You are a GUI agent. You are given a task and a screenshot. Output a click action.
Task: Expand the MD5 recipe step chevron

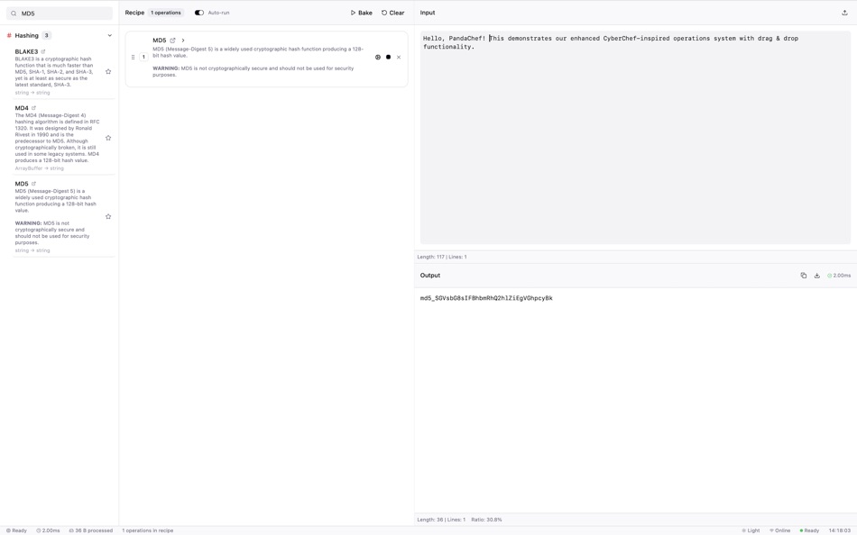tap(183, 41)
